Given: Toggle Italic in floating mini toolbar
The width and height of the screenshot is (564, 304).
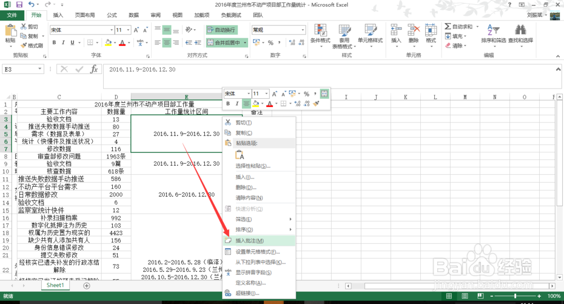Looking at the screenshot, I should pyautogui.click(x=237, y=104).
